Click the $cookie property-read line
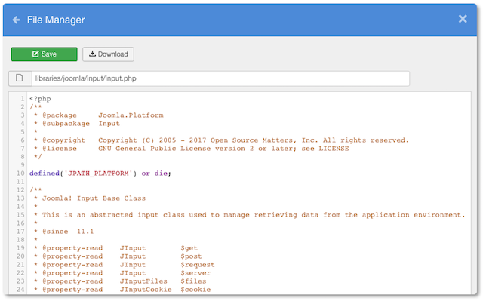This screenshot has width=483, height=301. 122,290
